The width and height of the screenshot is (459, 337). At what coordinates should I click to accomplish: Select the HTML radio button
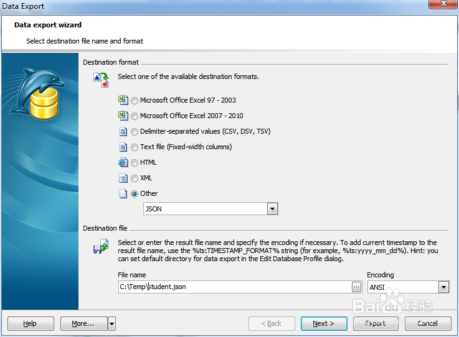pos(135,163)
